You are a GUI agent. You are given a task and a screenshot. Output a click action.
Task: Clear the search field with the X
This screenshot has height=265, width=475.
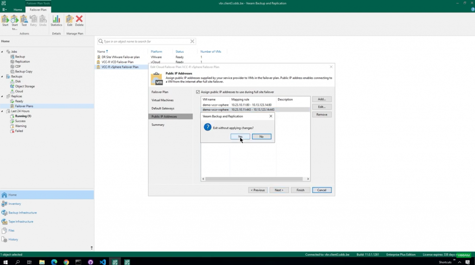click(192, 41)
